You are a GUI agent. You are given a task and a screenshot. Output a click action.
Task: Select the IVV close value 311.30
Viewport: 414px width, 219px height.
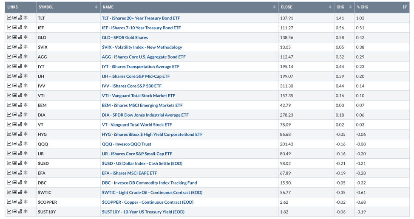point(286,86)
